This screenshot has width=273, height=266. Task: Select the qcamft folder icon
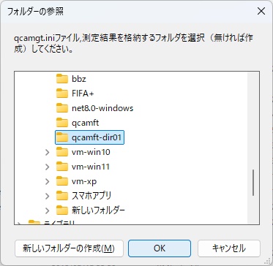(62, 123)
